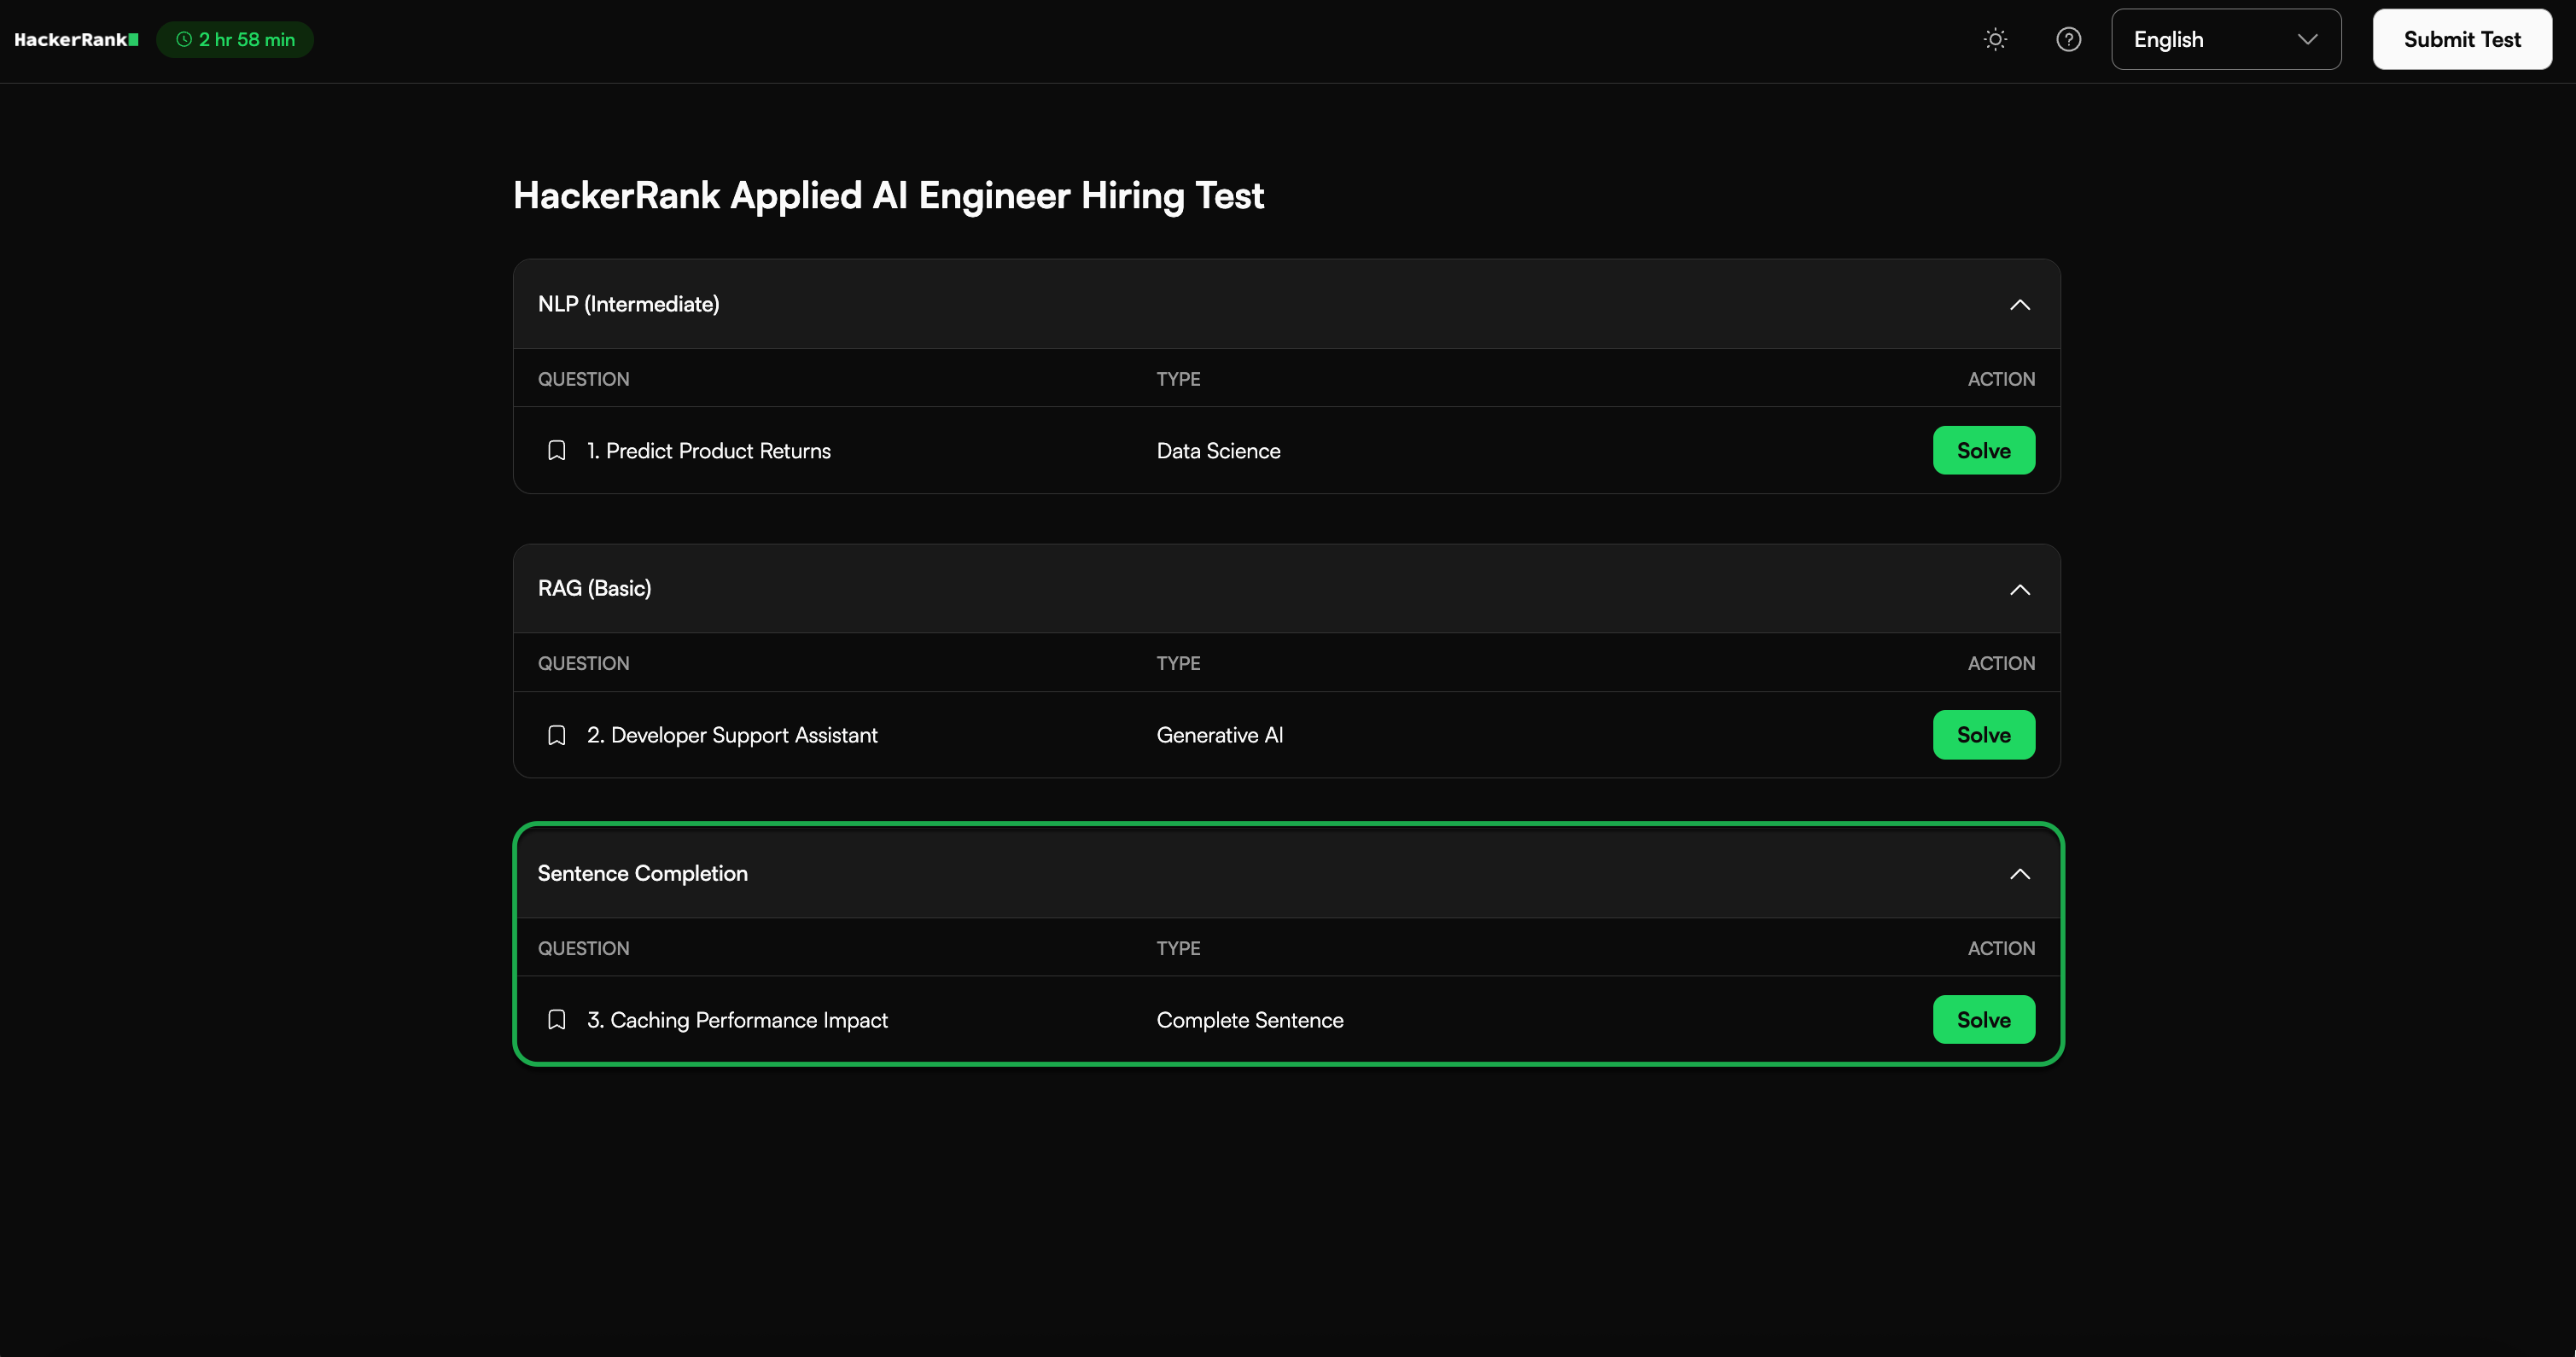
Task: Bookmark the Developer Support Assistant question
Action: click(557, 736)
